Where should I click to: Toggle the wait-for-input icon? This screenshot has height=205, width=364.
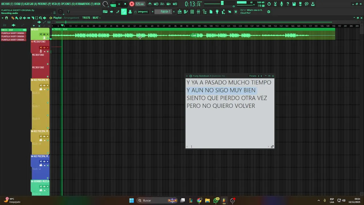coord(156,4)
